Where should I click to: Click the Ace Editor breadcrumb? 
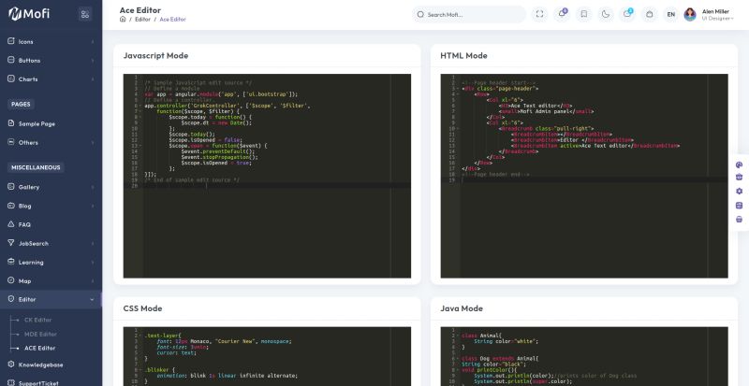pyautogui.click(x=172, y=20)
